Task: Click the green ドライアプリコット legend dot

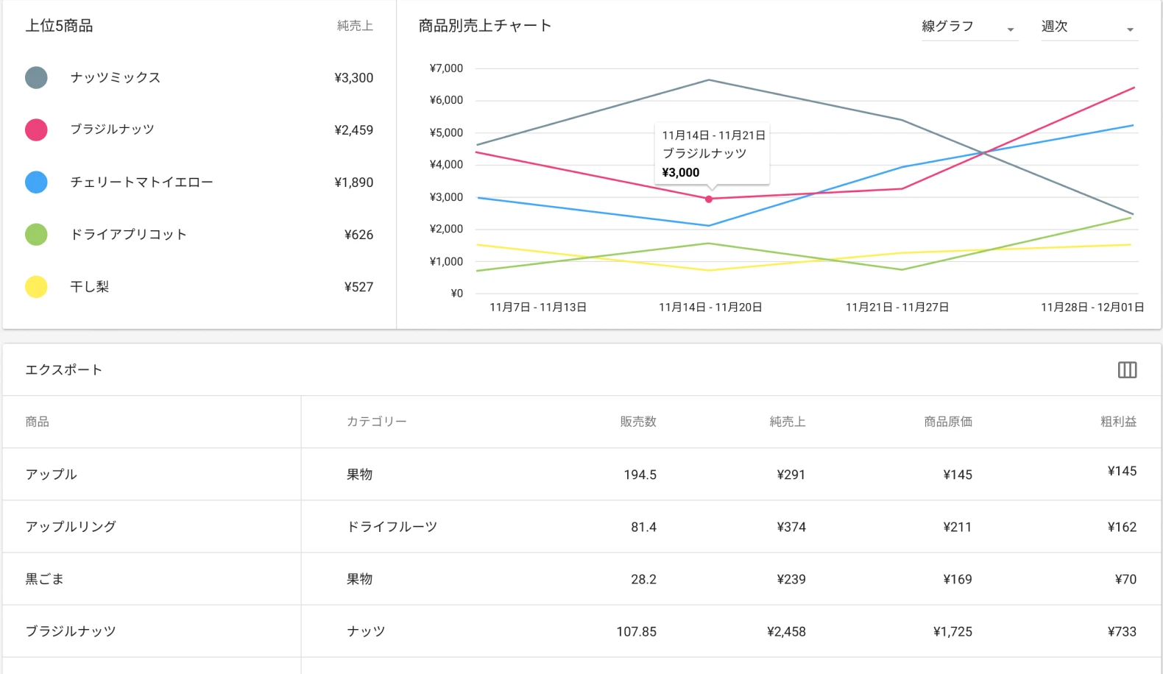Action: [x=36, y=234]
